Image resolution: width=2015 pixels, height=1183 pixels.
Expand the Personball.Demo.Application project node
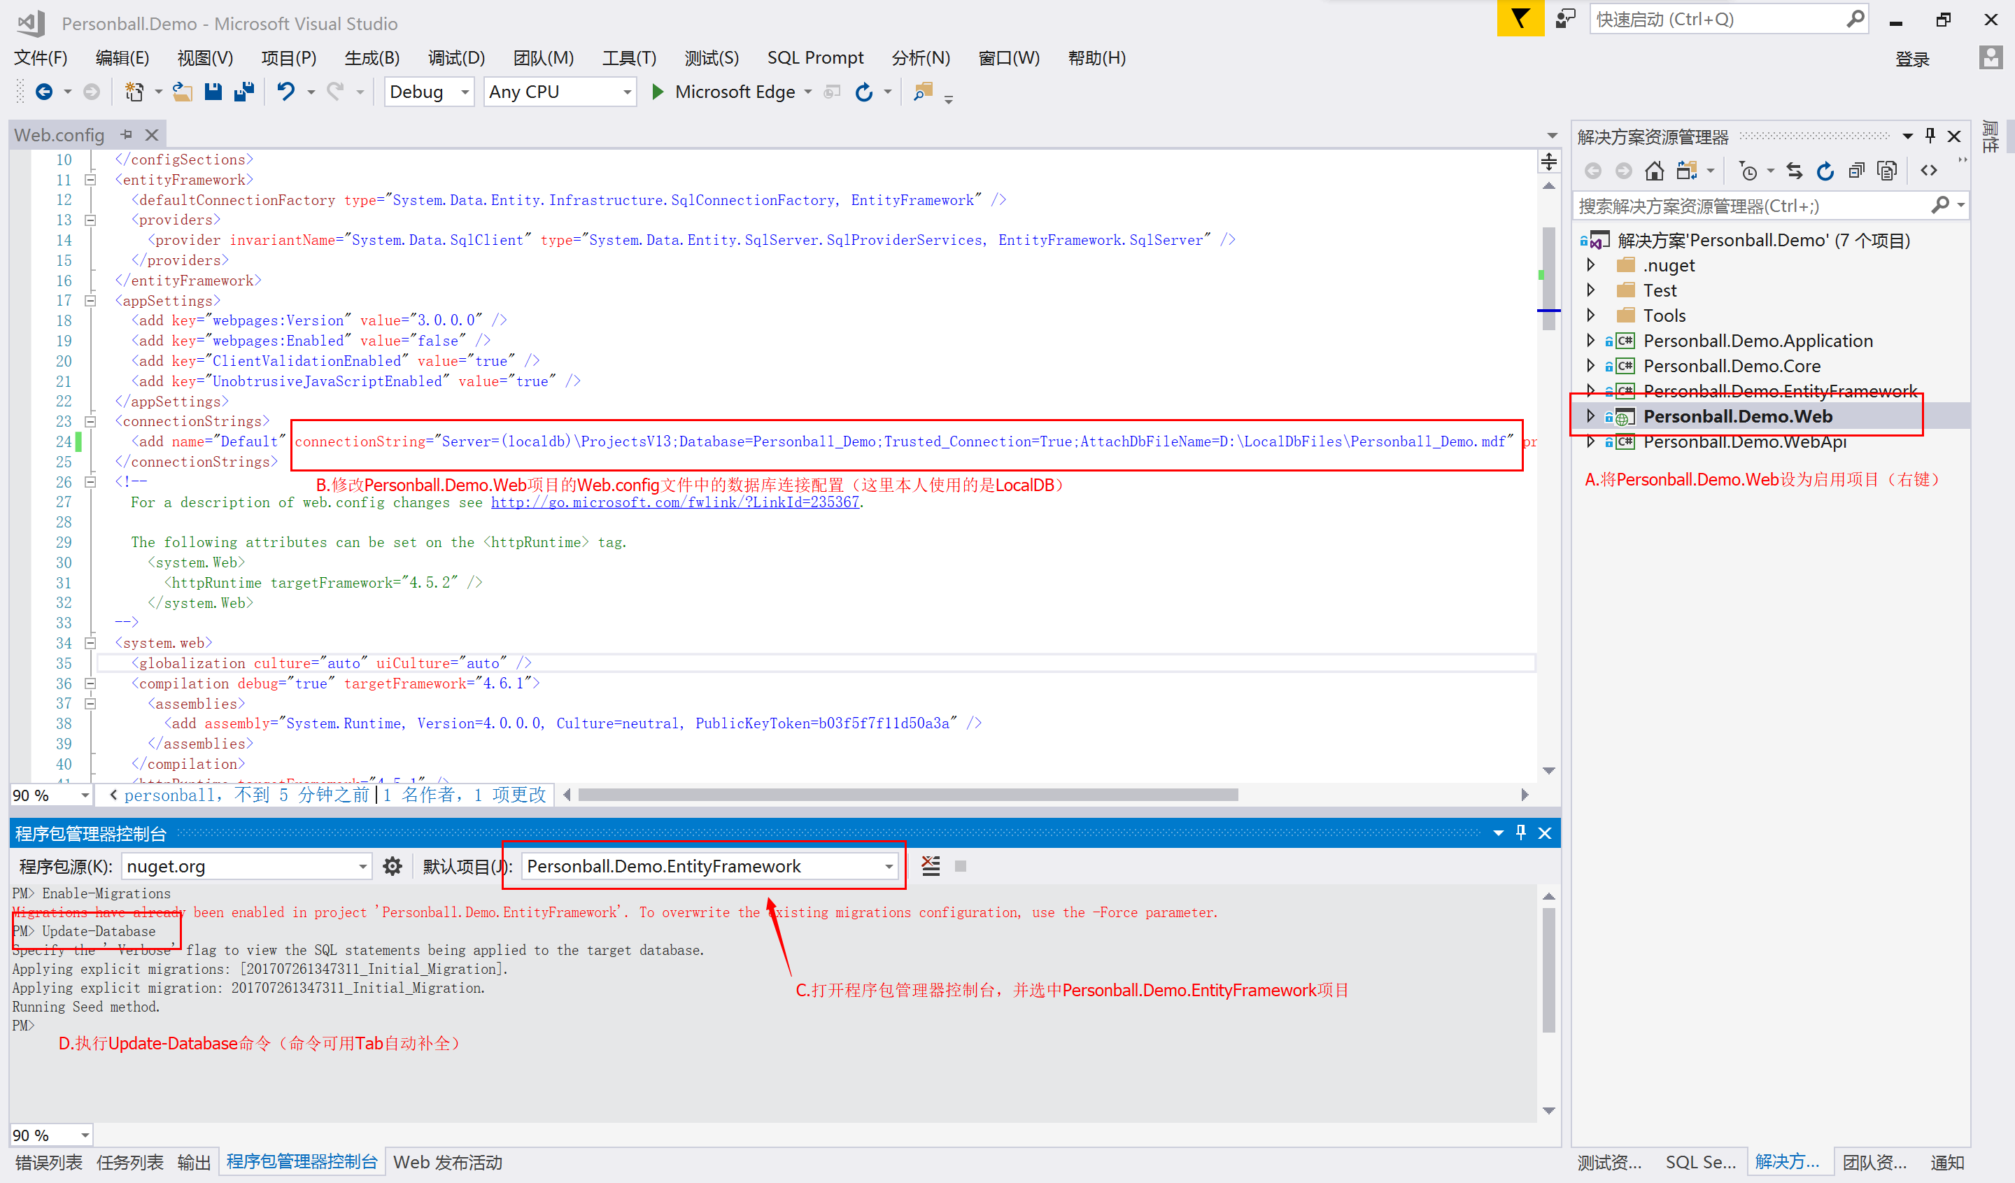click(1590, 341)
